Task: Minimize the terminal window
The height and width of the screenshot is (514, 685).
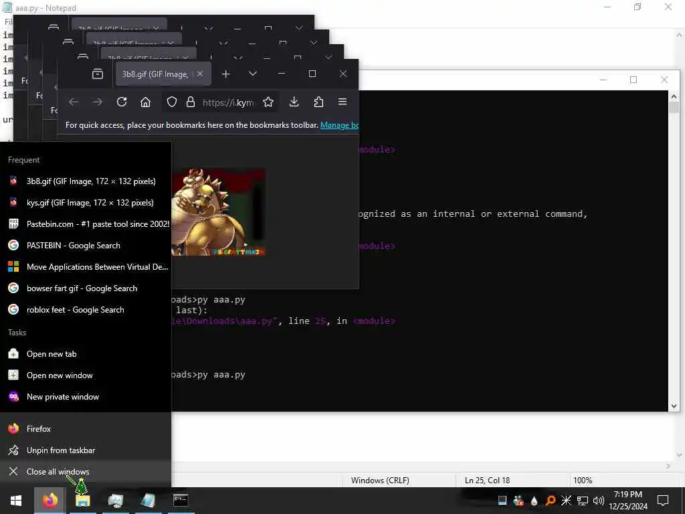Action: tap(603, 80)
